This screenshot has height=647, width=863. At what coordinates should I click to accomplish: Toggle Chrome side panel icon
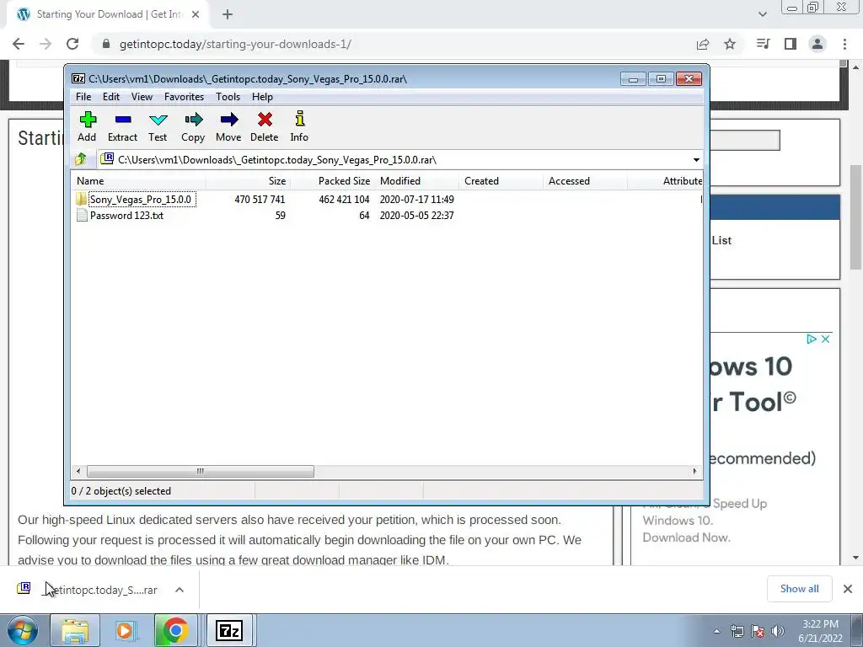(791, 44)
